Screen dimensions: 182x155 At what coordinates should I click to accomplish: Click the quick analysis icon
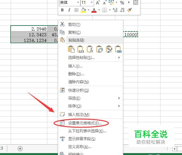coord(62,90)
